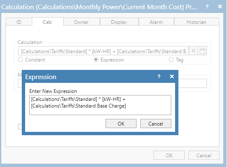Clear calculation using the X icon button
Viewport: 227px width, 167px height.
click(193, 51)
